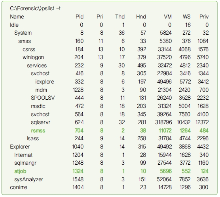The image size is (220, 197).
Task: Select the lsass process entry
Action: 33,138
